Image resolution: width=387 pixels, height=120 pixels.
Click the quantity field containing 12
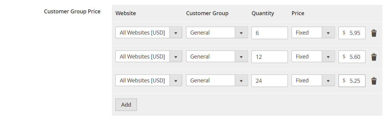[x=270, y=57]
